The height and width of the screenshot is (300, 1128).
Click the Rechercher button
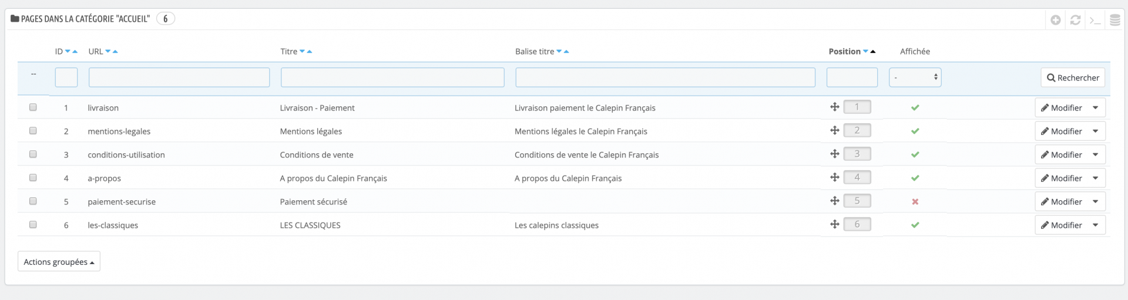point(1073,77)
